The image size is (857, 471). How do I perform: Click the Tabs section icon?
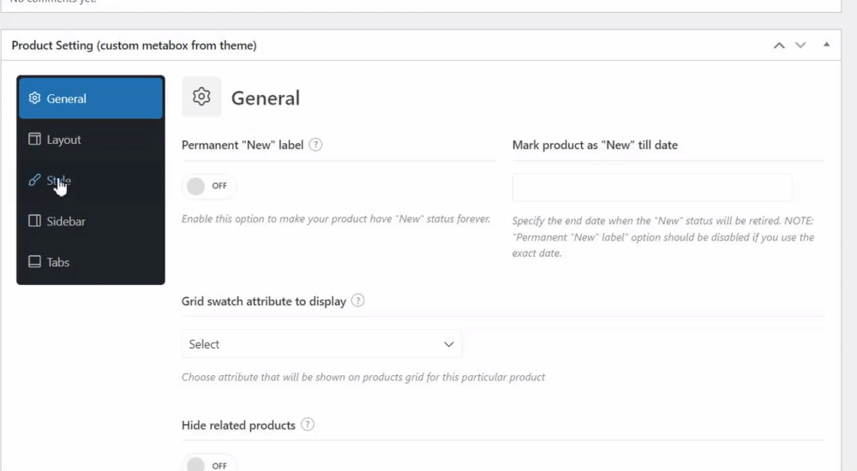pyautogui.click(x=34, y=262)
